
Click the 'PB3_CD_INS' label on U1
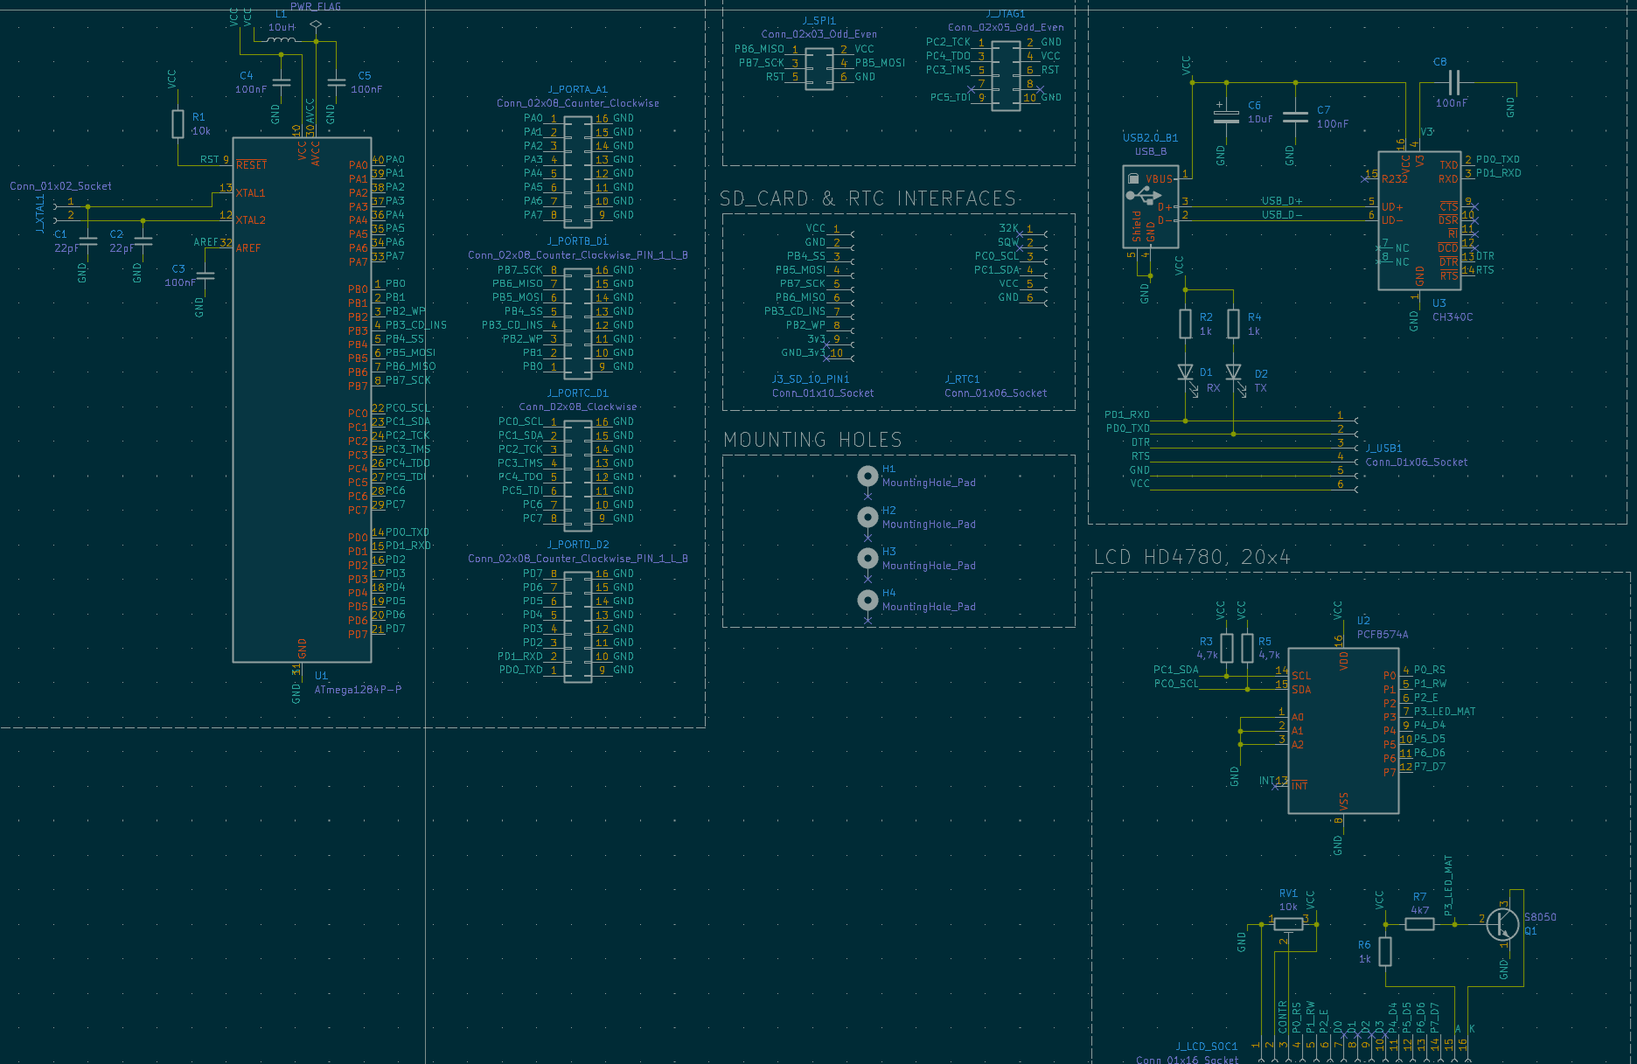click(416, 325)
